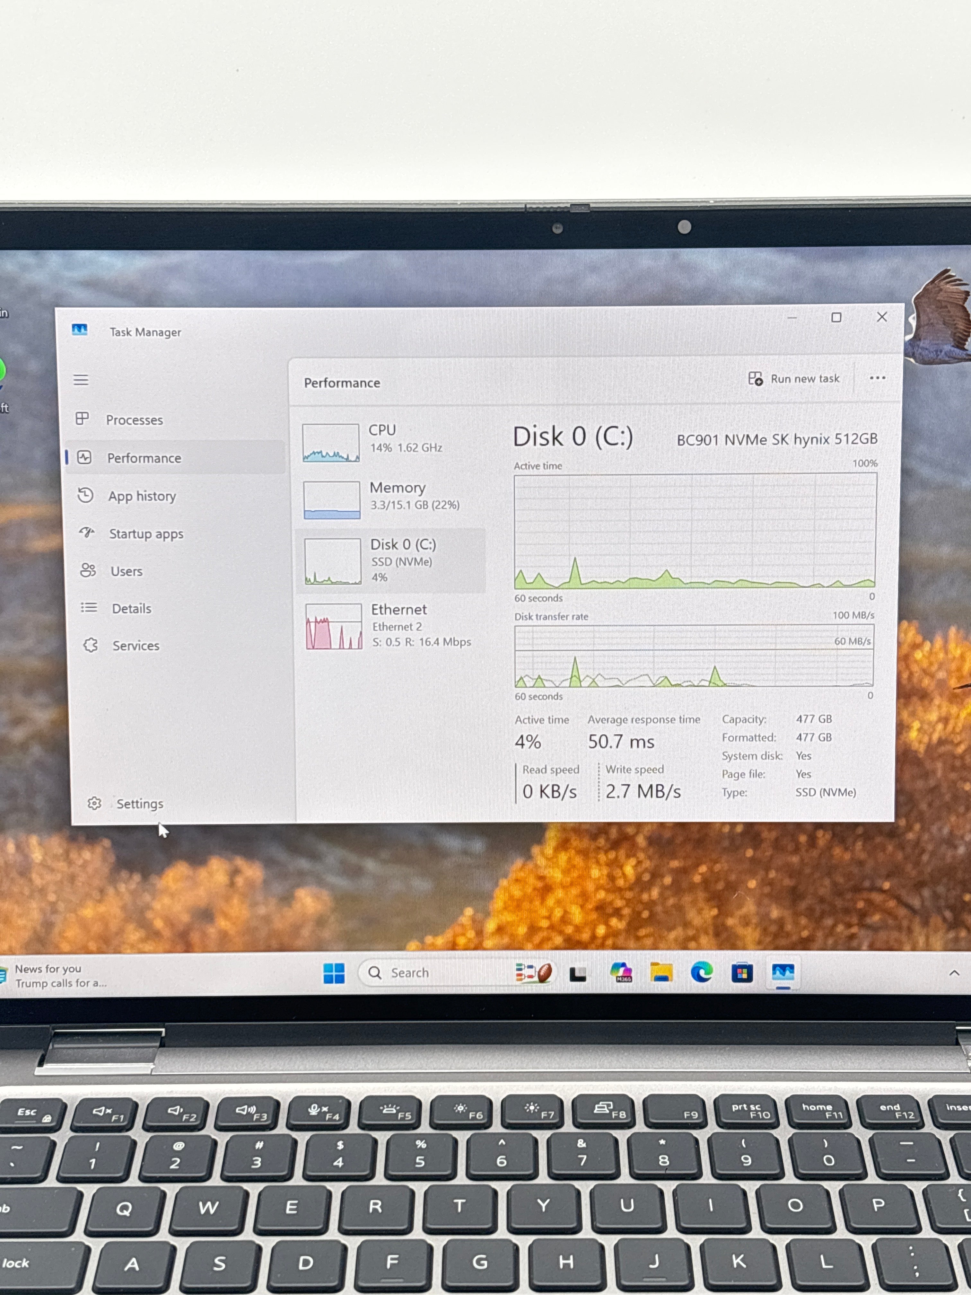The width and height of the screenshot is (971, 1295).
Task: Click the CPU 14% 1.62 GHz text
Action: [406, 447]
